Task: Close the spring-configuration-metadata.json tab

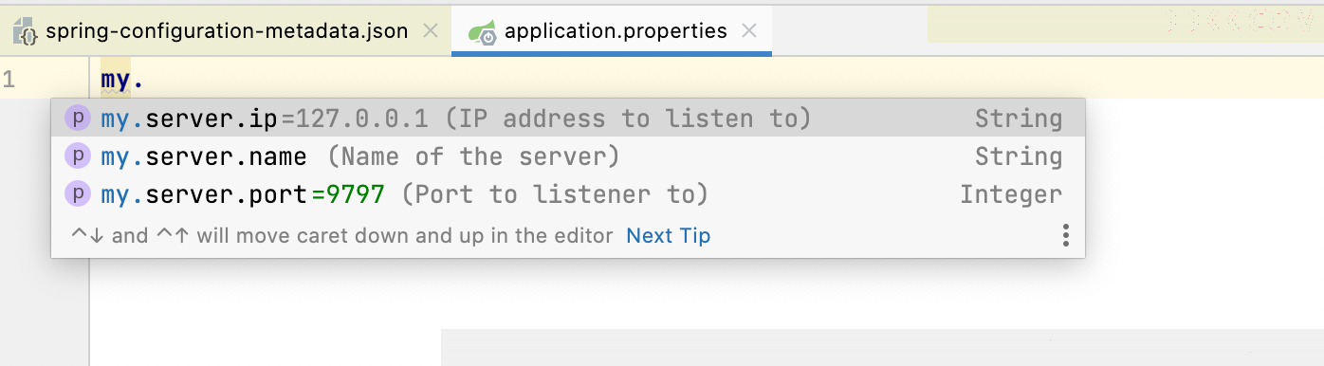Action: pos(430,31)
